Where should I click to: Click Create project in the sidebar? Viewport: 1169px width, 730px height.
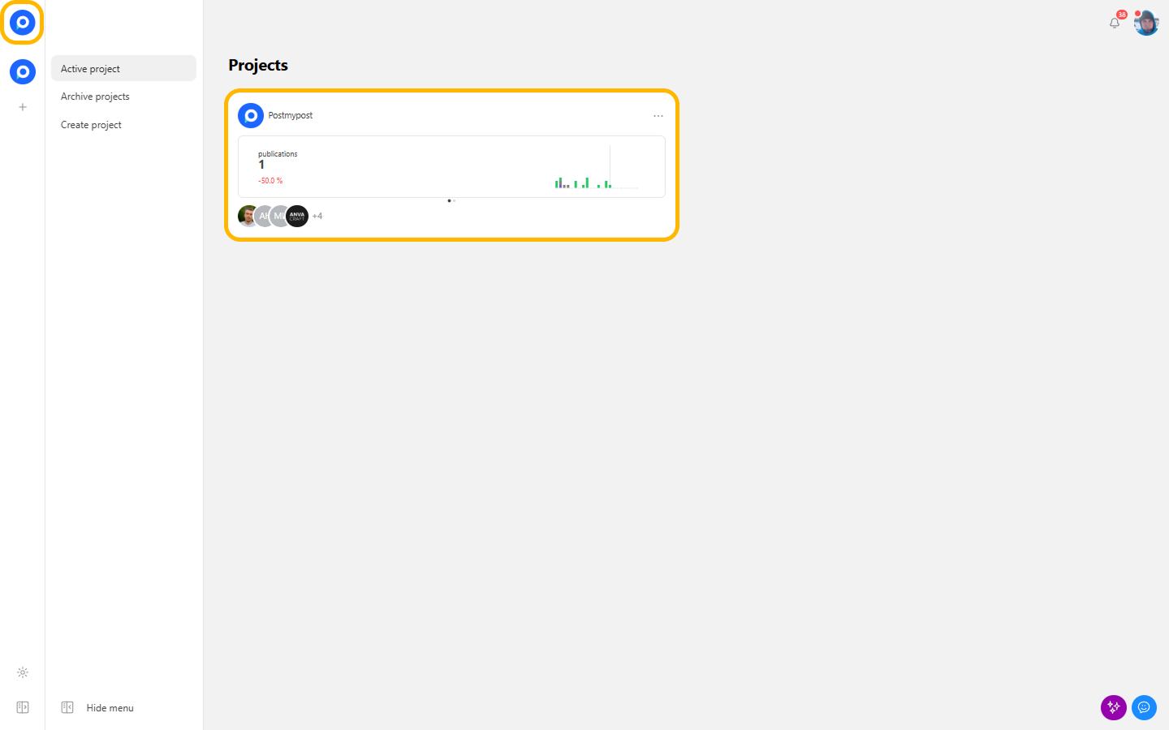click(91, 125)
